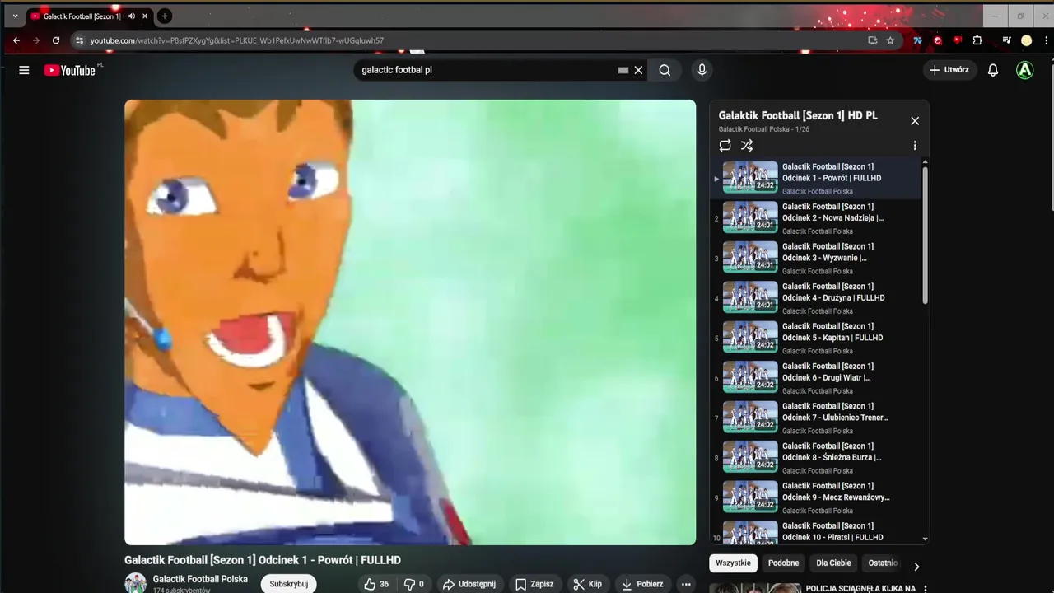Open the Utwórz create menu
Screen dimensions: 1054x593
(949, 70)
